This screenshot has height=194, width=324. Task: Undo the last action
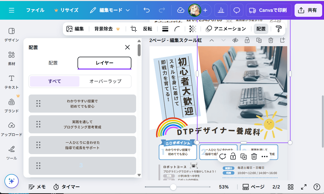click(146, 10)
